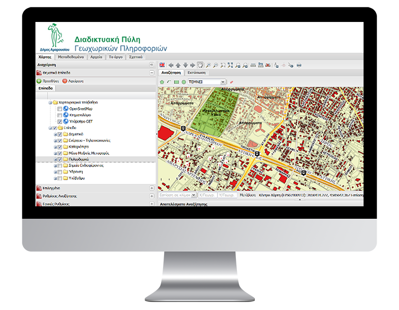
Task: Collapse the Διαχείριση side panel
Action: point(152,65)
